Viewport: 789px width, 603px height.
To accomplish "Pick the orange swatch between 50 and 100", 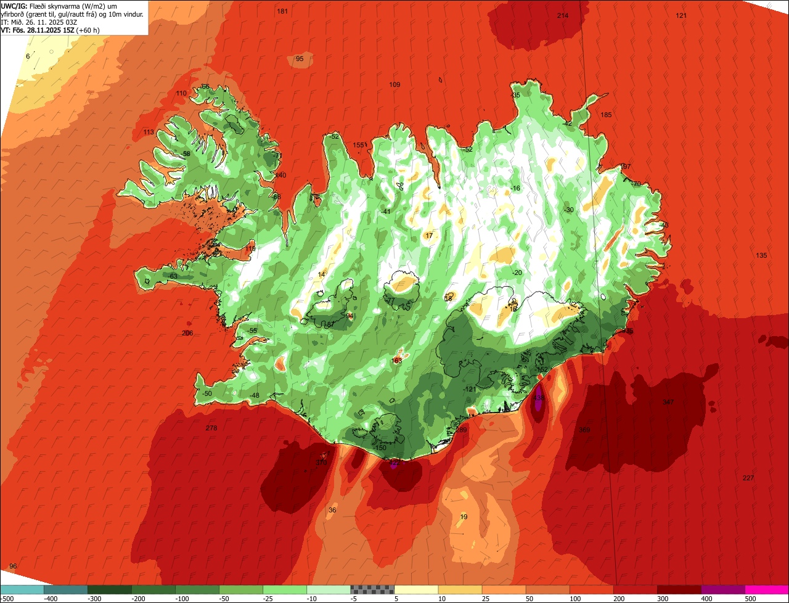I will tap(547, 590).
